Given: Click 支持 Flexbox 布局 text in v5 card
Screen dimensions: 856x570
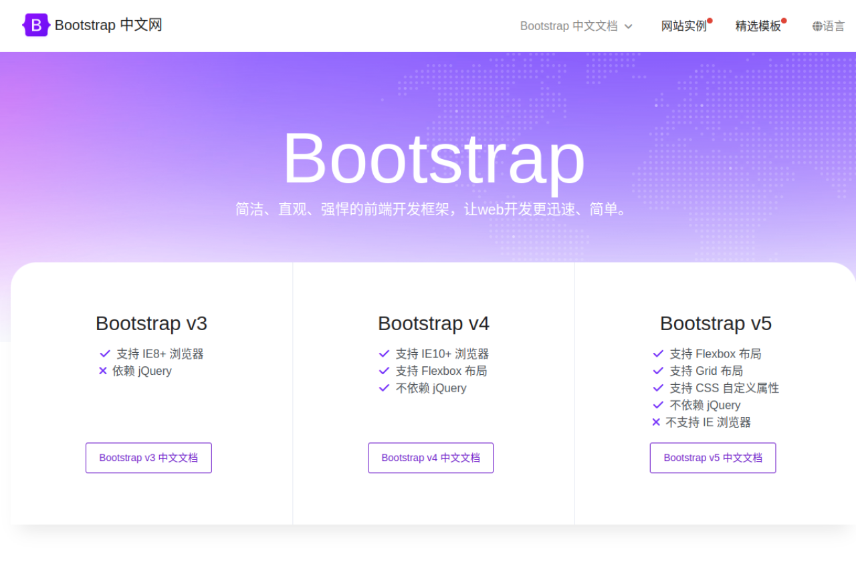Looking at the screenshot, I should click(716, 354).
